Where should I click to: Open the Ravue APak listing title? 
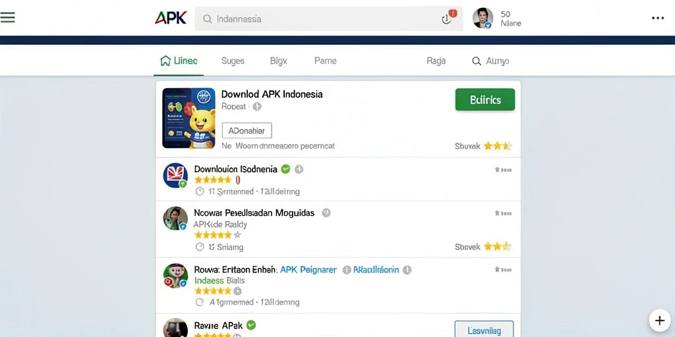click(218, 325)
